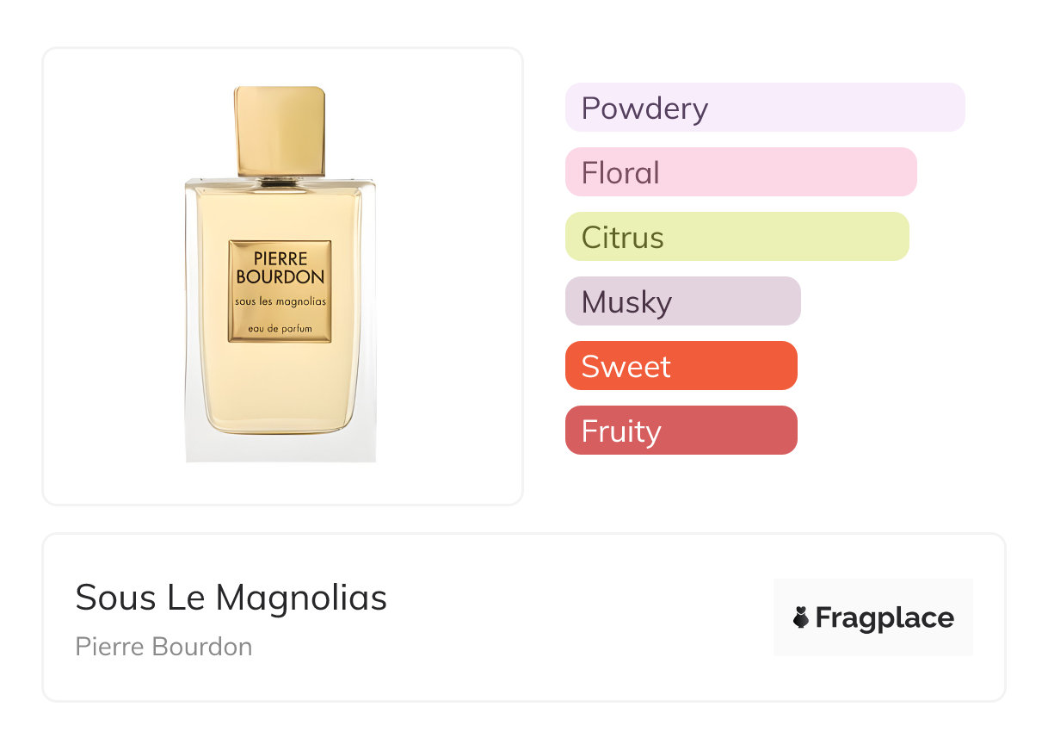This screenshot has height=744, width=1048.
Task: Click the Pierre Bourdon brand name below the title
Action: 163,647
